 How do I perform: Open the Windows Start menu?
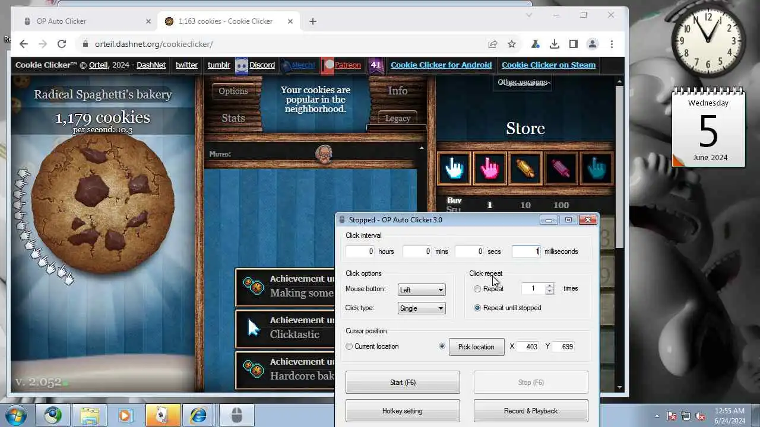tap(16, 415)
